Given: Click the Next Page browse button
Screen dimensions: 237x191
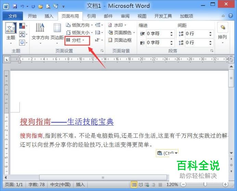Looking at the screenshot, I should click(231, 171).
